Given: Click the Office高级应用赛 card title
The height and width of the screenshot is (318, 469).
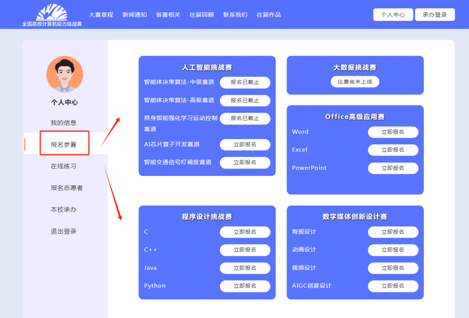Looking at the screenshot, I should point(355,117).
